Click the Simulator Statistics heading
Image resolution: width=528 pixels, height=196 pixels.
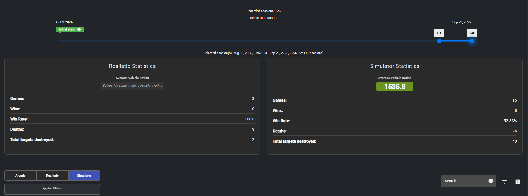[x=395, y=66]
